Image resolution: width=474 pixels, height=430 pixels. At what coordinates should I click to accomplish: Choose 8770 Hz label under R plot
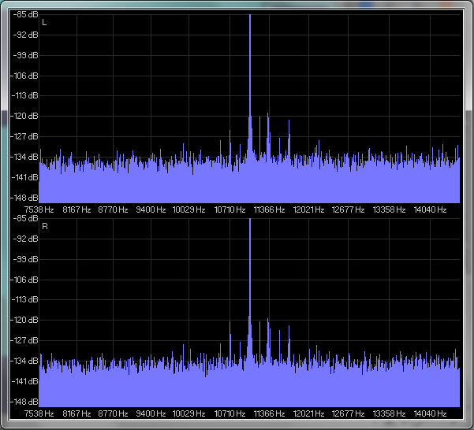[x=113, y=413]
